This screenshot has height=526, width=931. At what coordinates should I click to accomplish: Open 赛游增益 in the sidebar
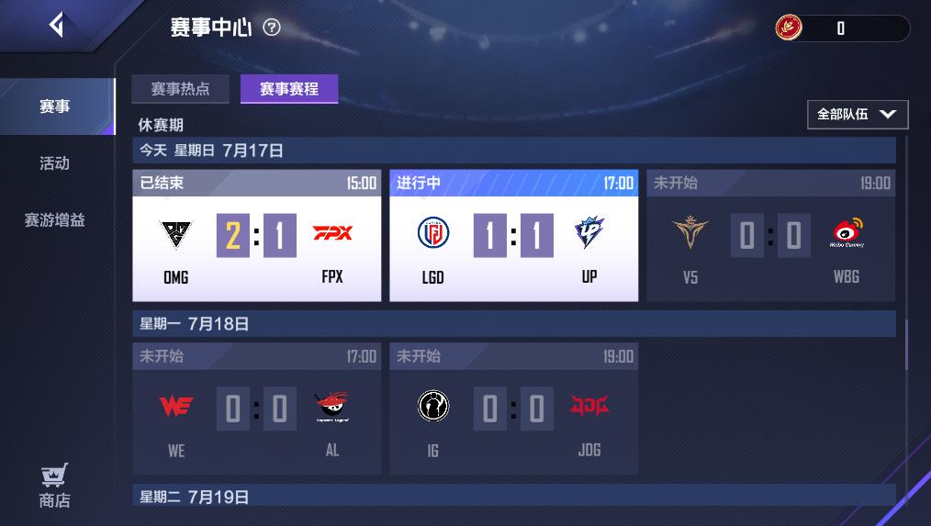[x=54, y=220]
